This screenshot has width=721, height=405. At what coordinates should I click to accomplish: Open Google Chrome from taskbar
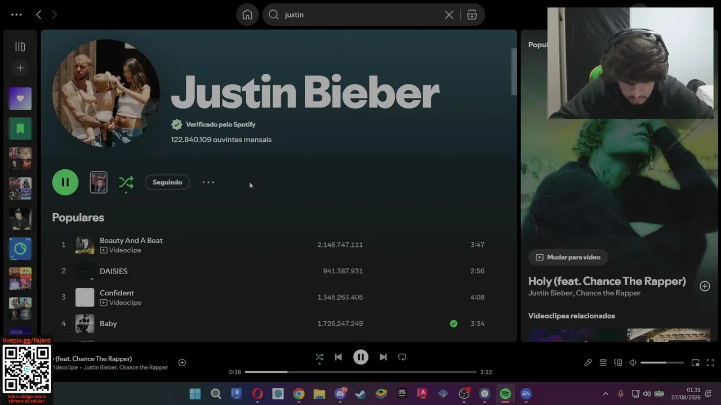[299, 394]
